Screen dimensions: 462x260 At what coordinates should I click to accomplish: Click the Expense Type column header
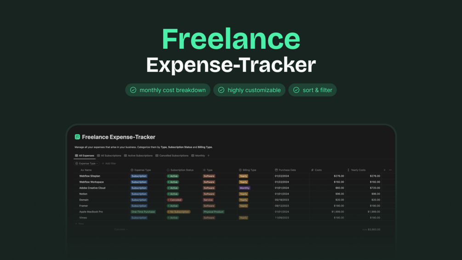141,170
